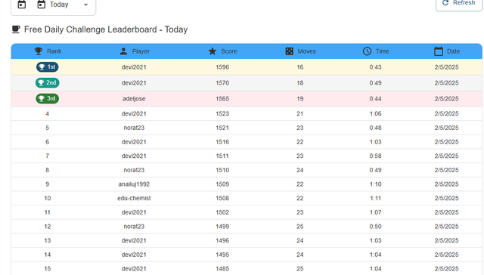Viewport: 484px width, 275px height.
Task: Select the Today label in date filter
Action: (x=59, y=5)
